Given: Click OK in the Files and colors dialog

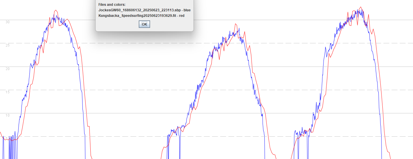Looking at the screenshot, I should [144, 24].
